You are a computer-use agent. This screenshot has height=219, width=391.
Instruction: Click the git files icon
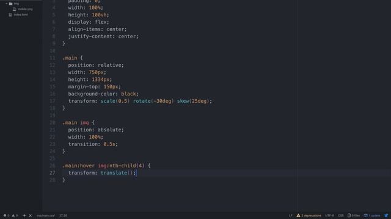[349, 215]
